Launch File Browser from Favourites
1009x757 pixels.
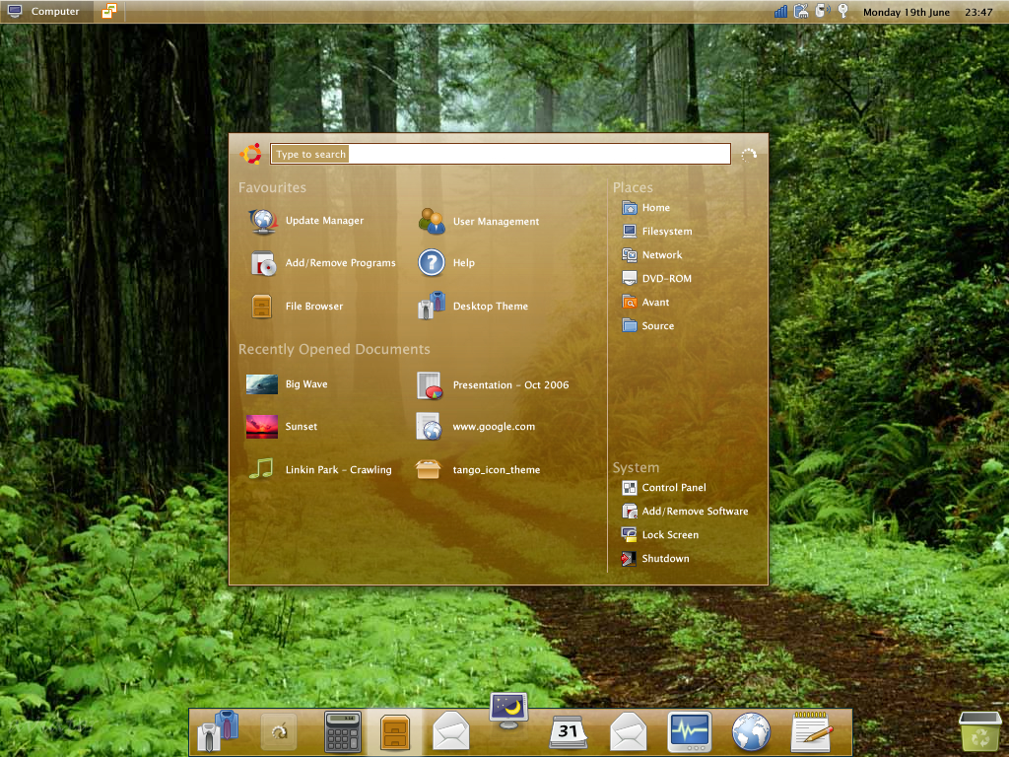click(297, 307)
